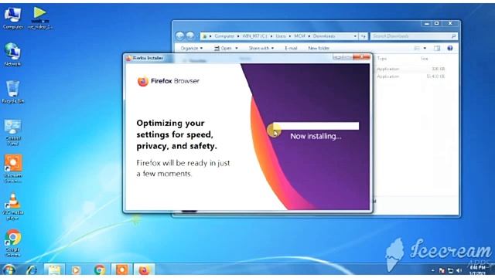This screenshot has height=278, width=495.
Task: Go forward in the Explorer window
Action: [190, 36]
